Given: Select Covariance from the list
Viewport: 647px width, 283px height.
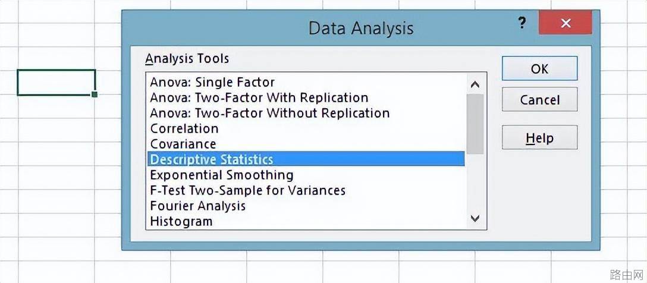Looking at the screenshot, I should (306, 144).
